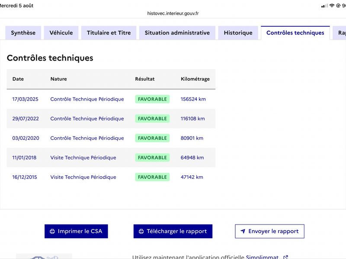Click FAVORABLE badge in 03/02/2020 row

(x=152, y=138)
